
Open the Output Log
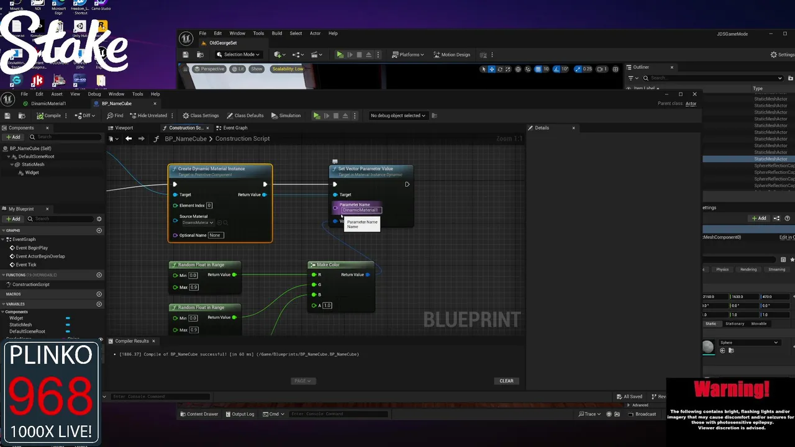tap(240, 414)
